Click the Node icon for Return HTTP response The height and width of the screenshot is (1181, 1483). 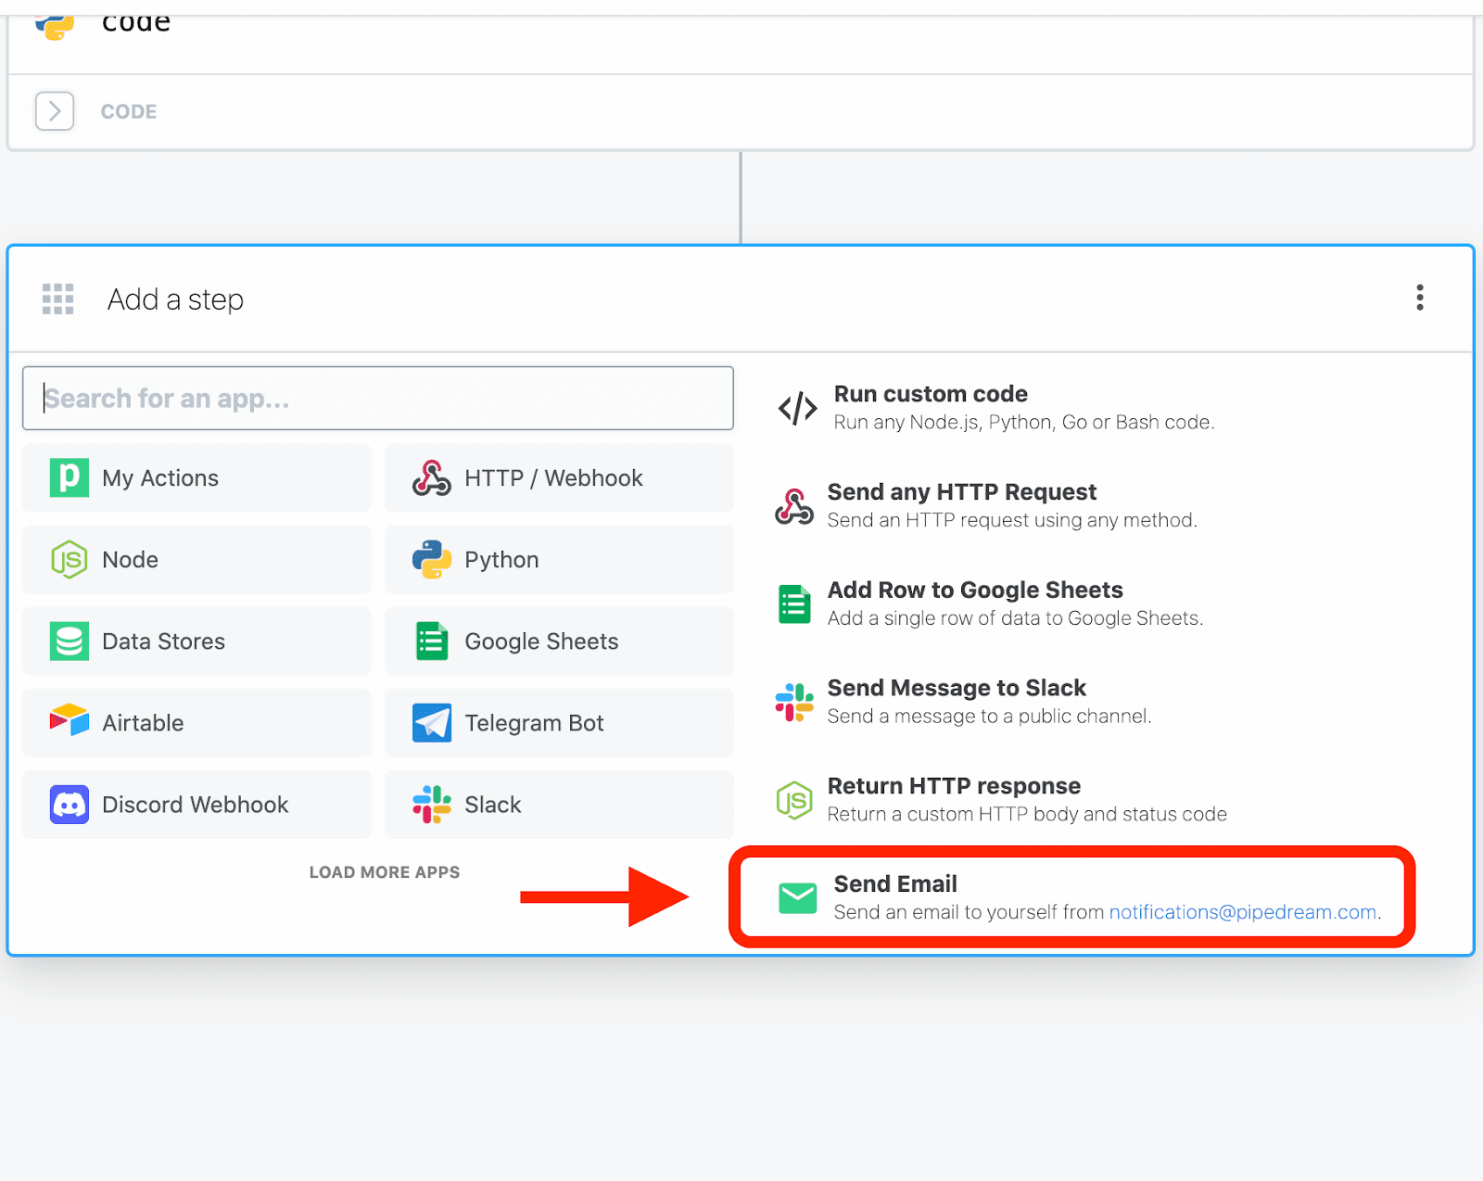pos(794,800)
